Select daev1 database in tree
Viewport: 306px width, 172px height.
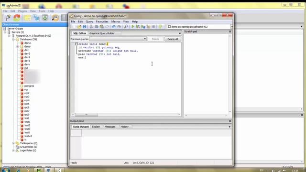coord(28,43)
